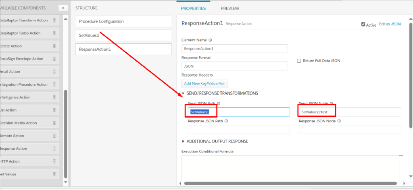Switch to the Preview tab
The image size is (413, 190).
click(230, 8)
